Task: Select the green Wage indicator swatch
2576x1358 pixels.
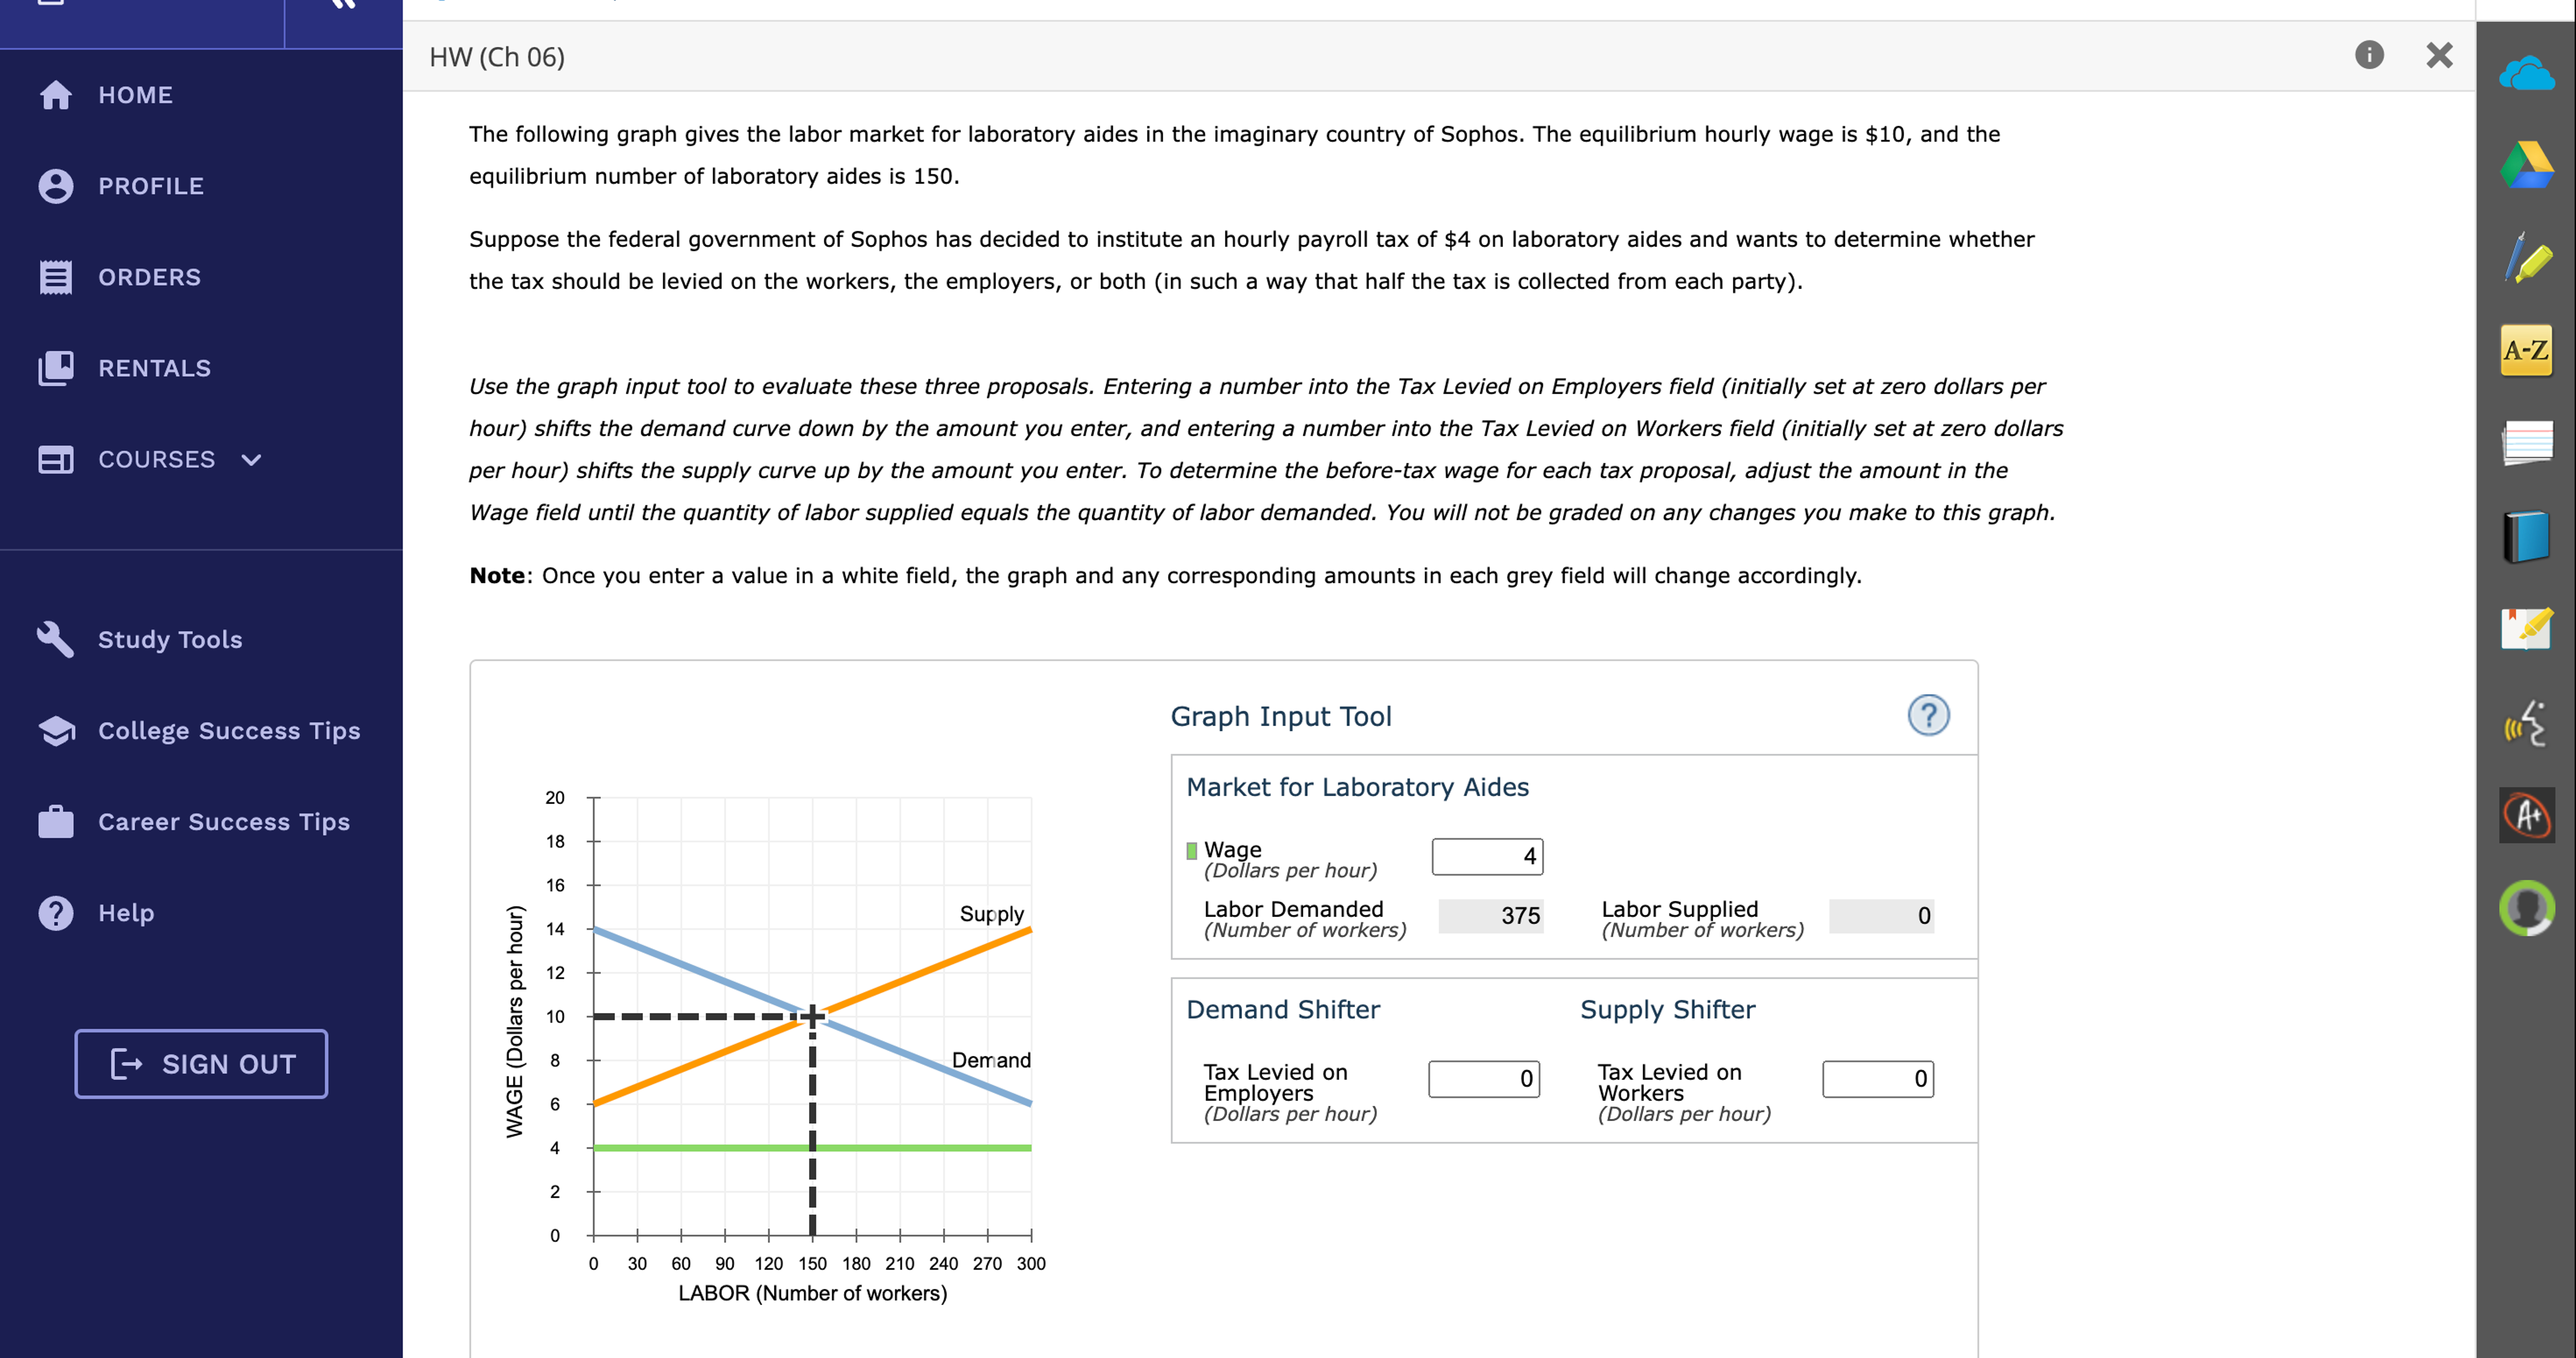Action: [1191, 850]
